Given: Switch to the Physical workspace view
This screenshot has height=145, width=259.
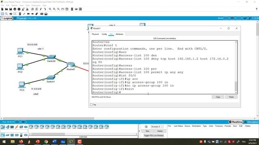Looking at the screenshot, I should click(x=20, y=18).
